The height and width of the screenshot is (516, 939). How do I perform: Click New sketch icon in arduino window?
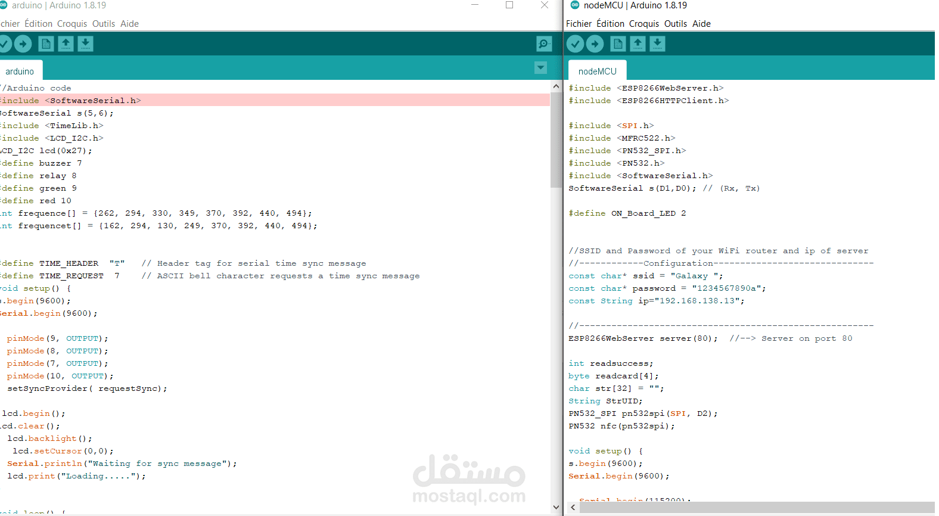[x=46, y=43]
